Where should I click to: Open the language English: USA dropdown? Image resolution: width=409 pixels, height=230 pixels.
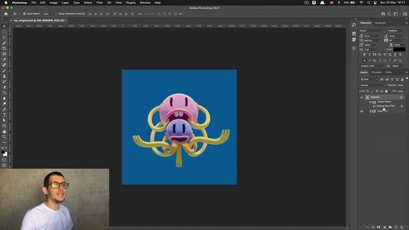tap(373, 66)
